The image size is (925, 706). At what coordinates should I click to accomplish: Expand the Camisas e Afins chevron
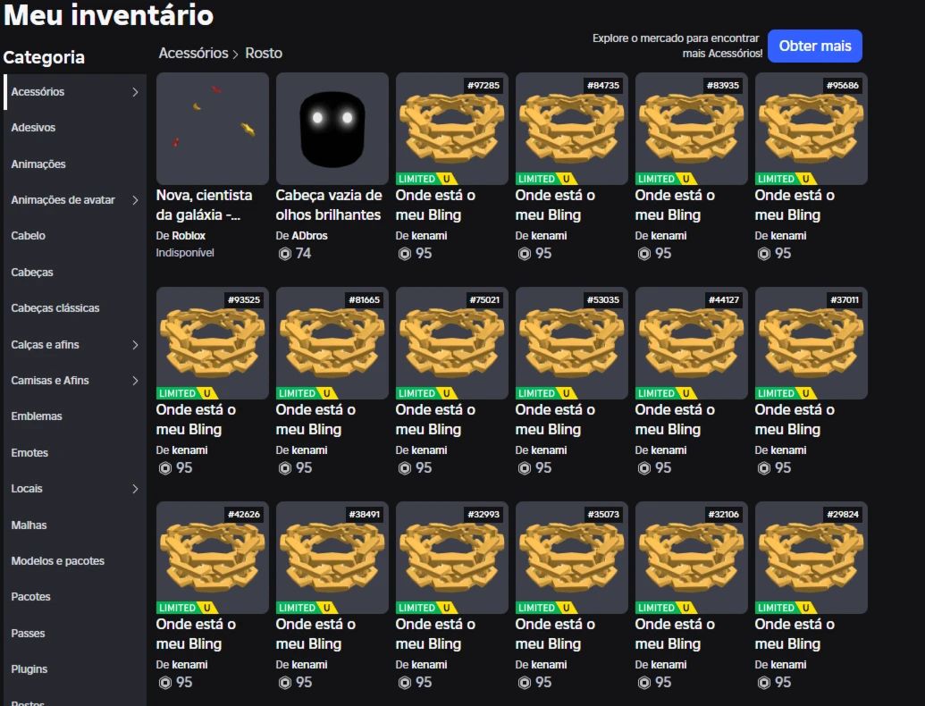click(x=135, y=381)
